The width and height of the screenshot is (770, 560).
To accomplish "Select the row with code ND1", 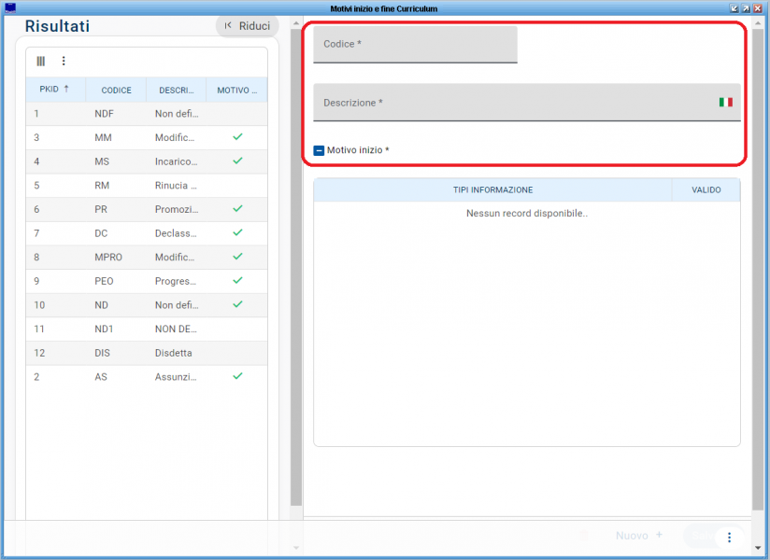I will click(147, 329).
